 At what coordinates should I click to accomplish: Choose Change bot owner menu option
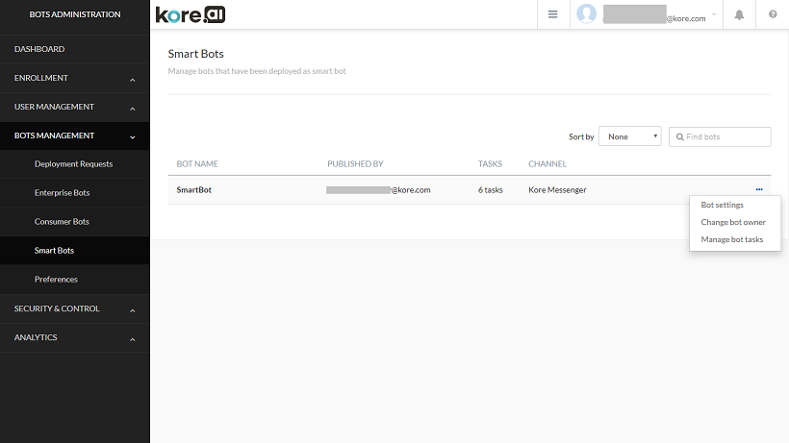(x=733, y=222)
